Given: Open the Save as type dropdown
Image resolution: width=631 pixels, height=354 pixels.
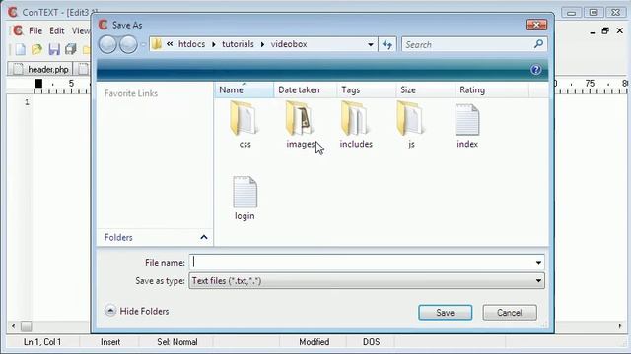Looking at the screenshot, I should tap(538, 281).
